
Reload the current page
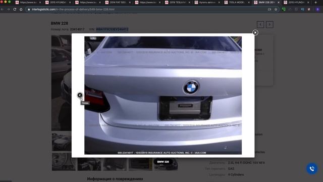15,9
